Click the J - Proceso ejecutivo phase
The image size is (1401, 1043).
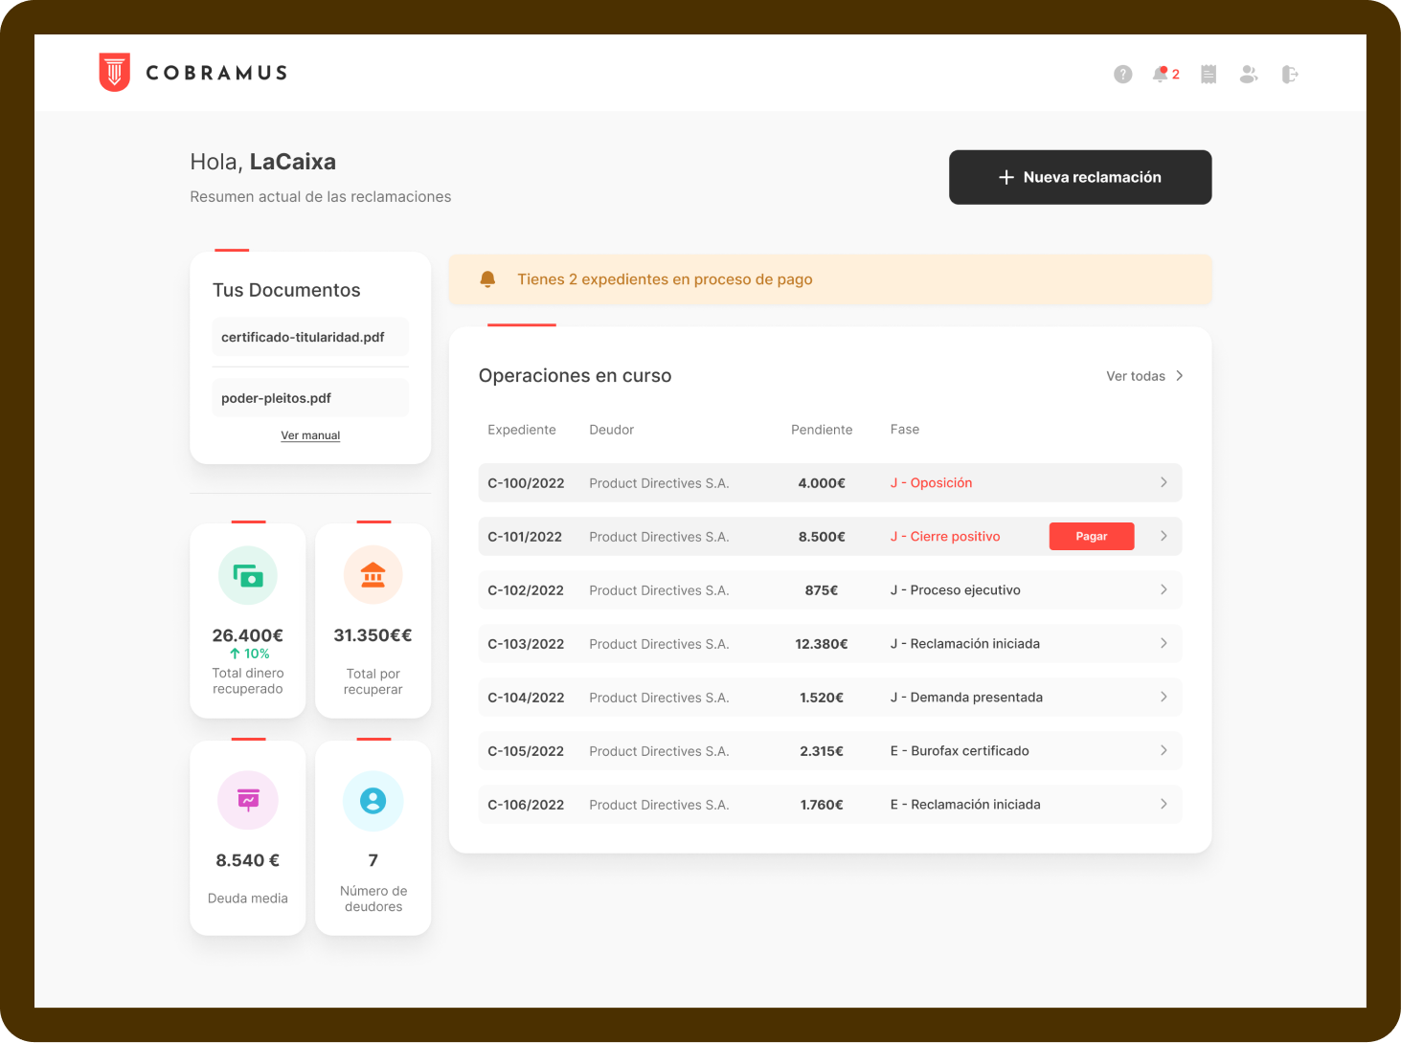click(956, 590)
